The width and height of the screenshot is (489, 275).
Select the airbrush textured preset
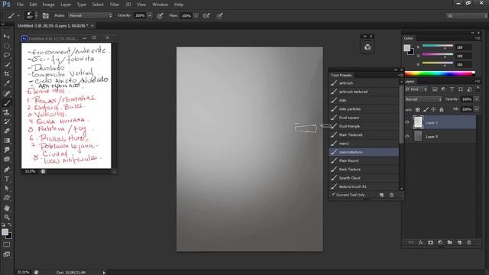point(364,92)
